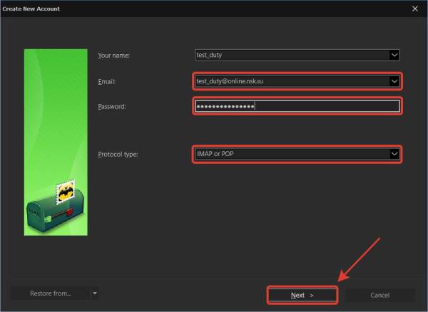
Task: Expand the IMAP or POP dropdown arrow
Action: coord(394,153)
